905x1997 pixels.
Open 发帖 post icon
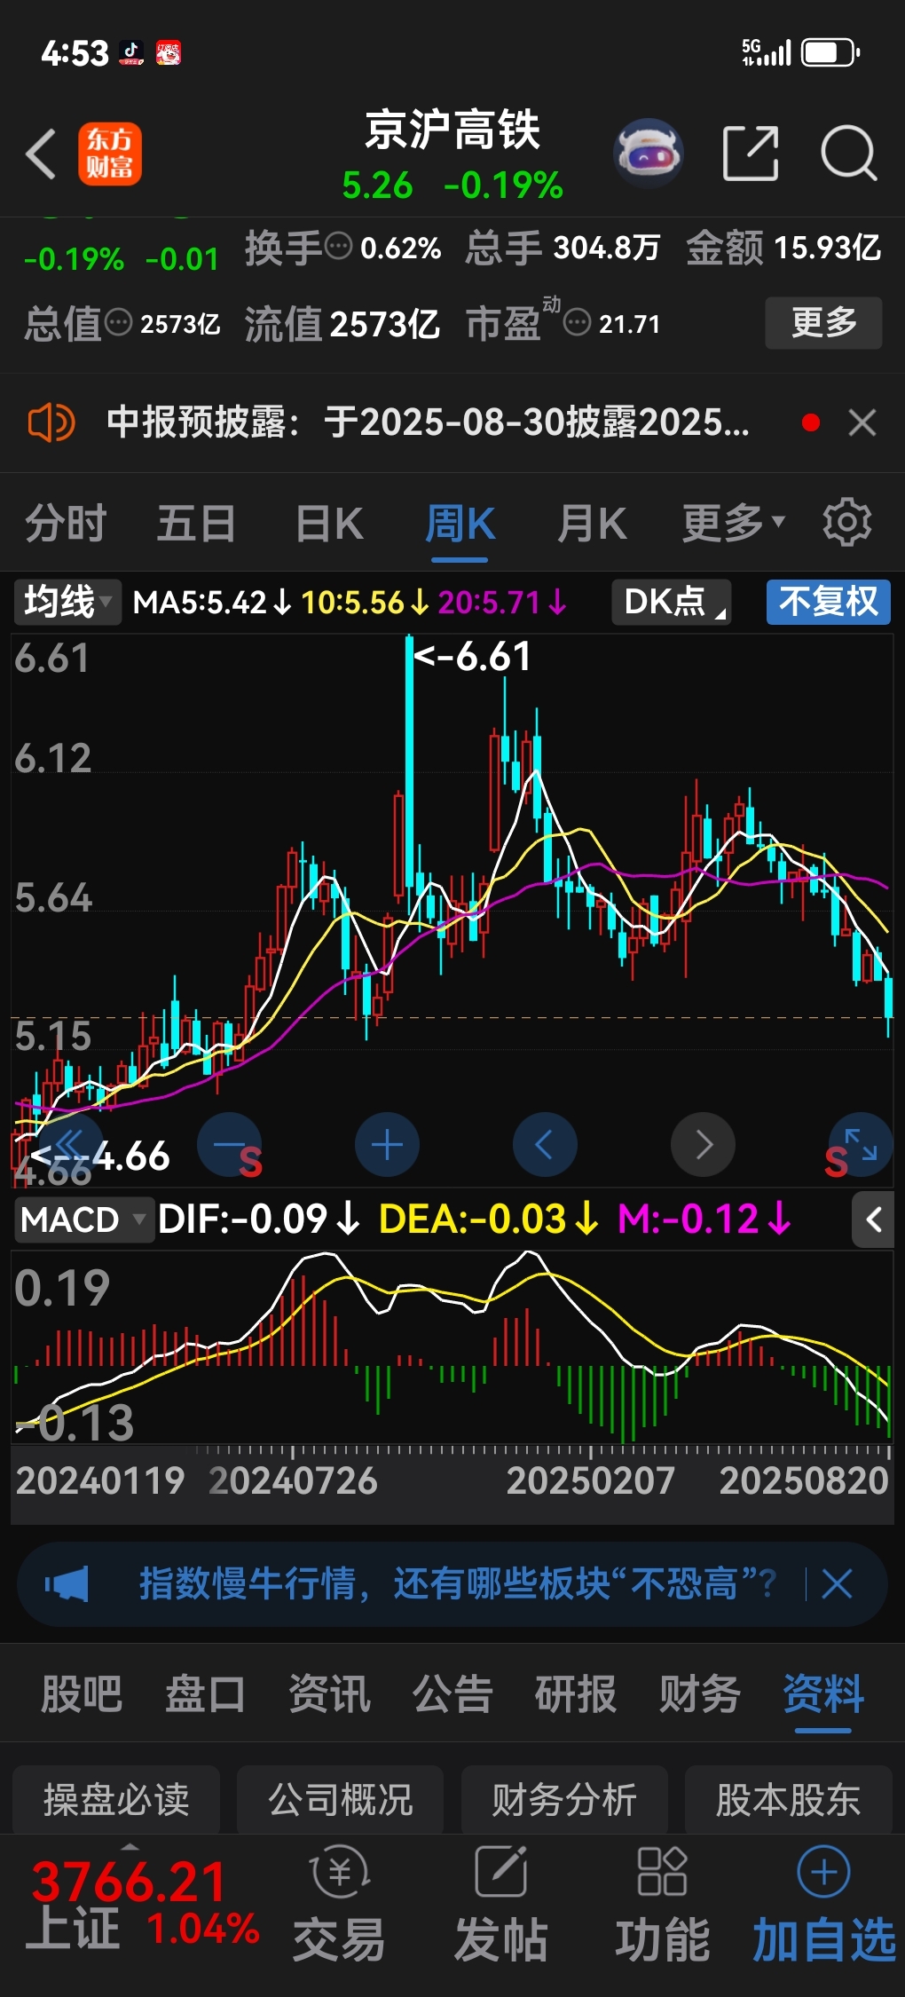point(501,1904)
